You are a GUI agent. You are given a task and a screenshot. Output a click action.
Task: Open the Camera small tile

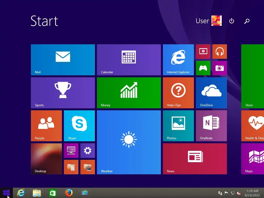tap(220, 68)
